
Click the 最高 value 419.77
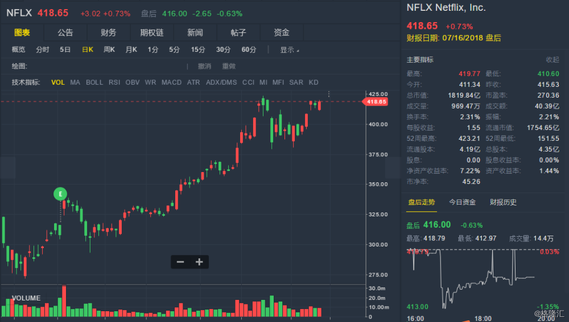pos(469,74)
